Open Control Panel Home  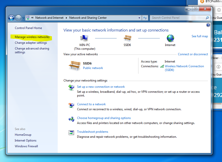pos(28,28)
